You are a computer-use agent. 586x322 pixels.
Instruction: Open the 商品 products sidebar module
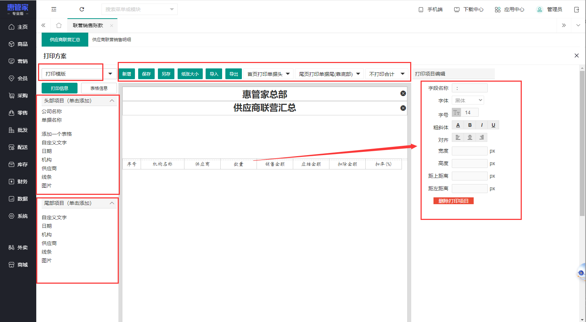(18, 44)
